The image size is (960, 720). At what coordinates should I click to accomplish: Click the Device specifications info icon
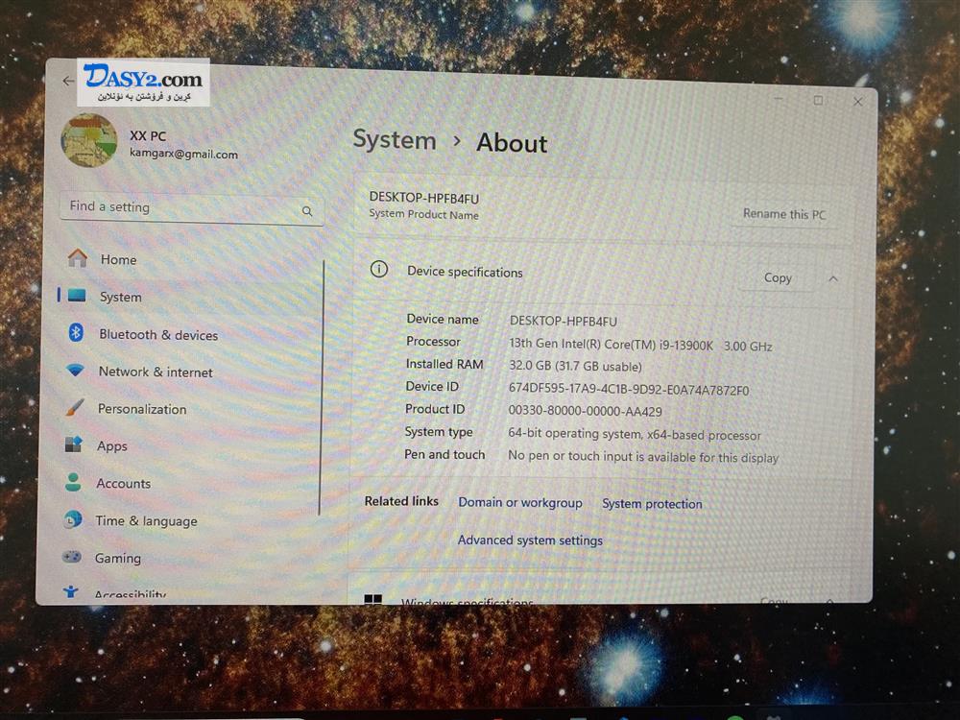[x=379, y=270]
